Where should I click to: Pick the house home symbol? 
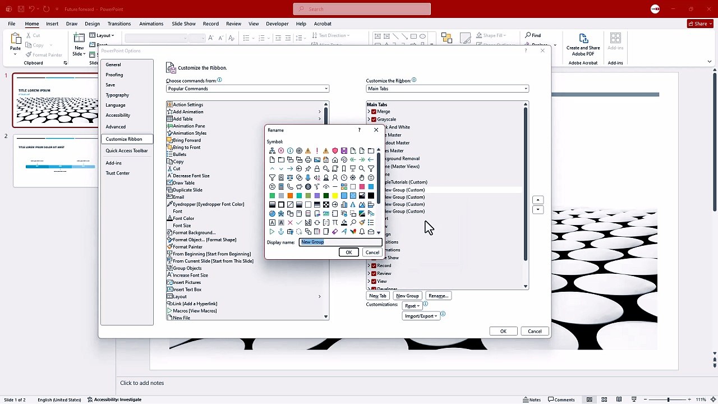pos(335,160)
